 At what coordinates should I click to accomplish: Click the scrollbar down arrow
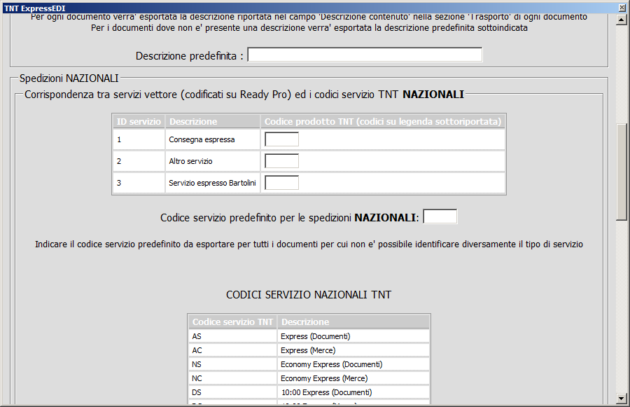coord(621,399)
